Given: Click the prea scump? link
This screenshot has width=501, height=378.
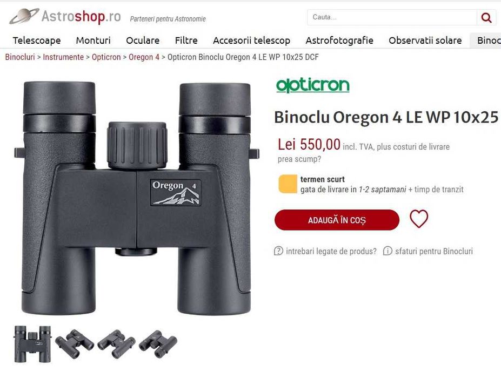Looking at the screenshot, I should 299,159.
